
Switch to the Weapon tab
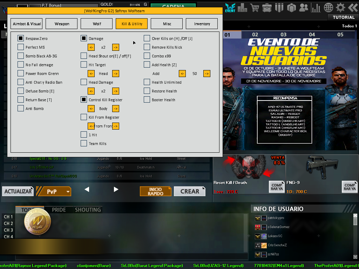(62, 24)
